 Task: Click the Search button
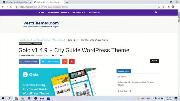154,61
